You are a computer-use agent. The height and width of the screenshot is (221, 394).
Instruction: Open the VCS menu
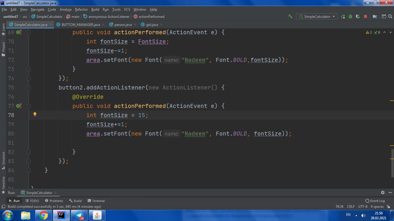[x=127, y=10]
